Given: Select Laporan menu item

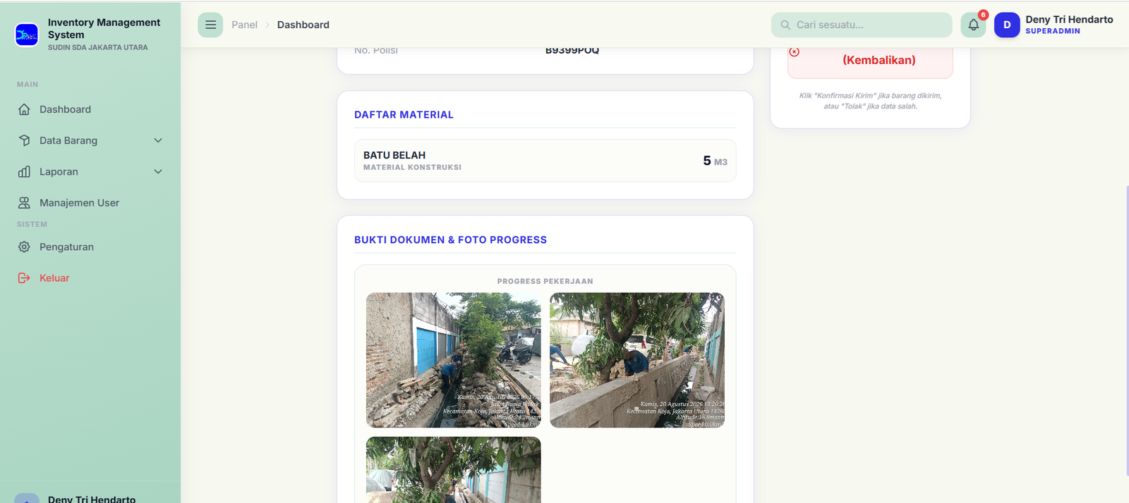Looking at the screenshot, I should (x=90, y=171).
